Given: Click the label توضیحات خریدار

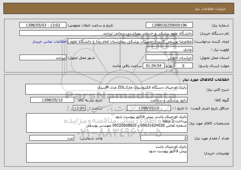Looking at the screenshot, I should tap(217, 153).
